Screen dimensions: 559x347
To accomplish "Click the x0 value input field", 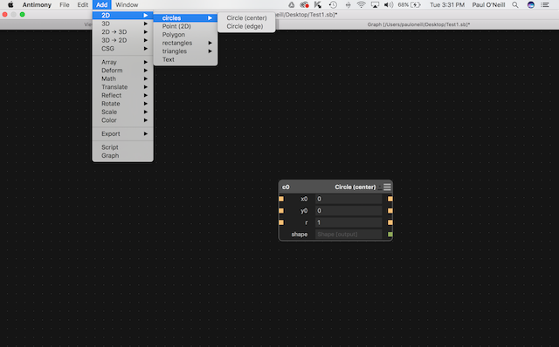I will tap(349, 199).
